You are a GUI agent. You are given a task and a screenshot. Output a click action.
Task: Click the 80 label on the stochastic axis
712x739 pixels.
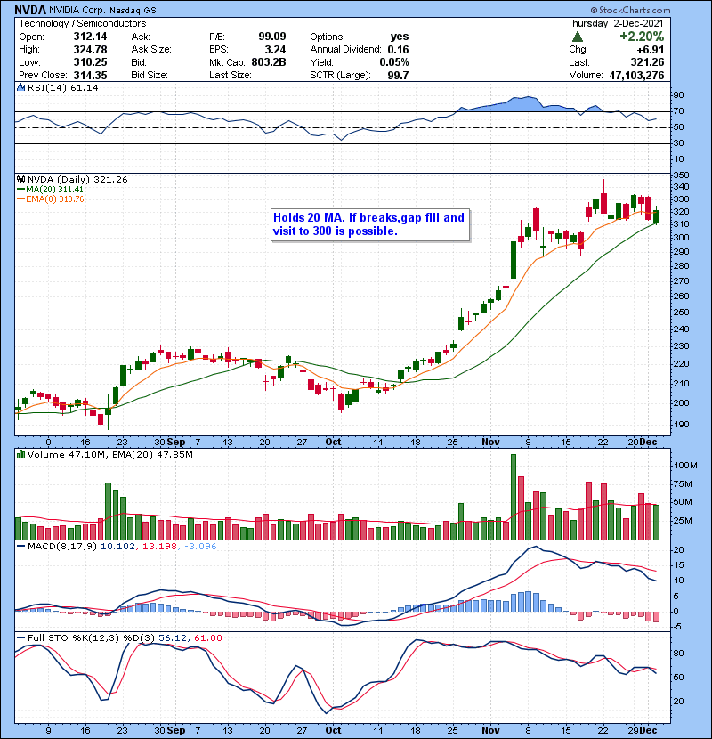(679, 654)
